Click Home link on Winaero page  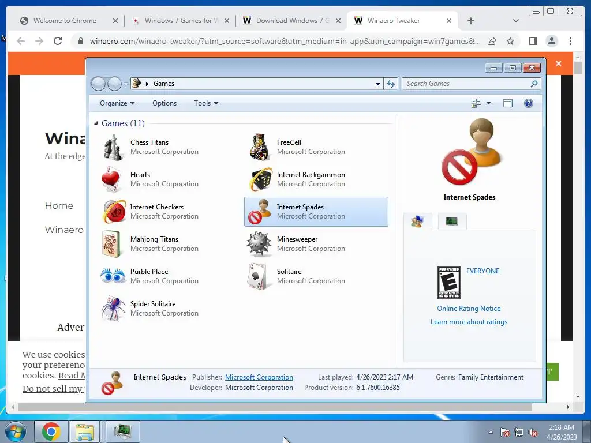click(59, 206)
